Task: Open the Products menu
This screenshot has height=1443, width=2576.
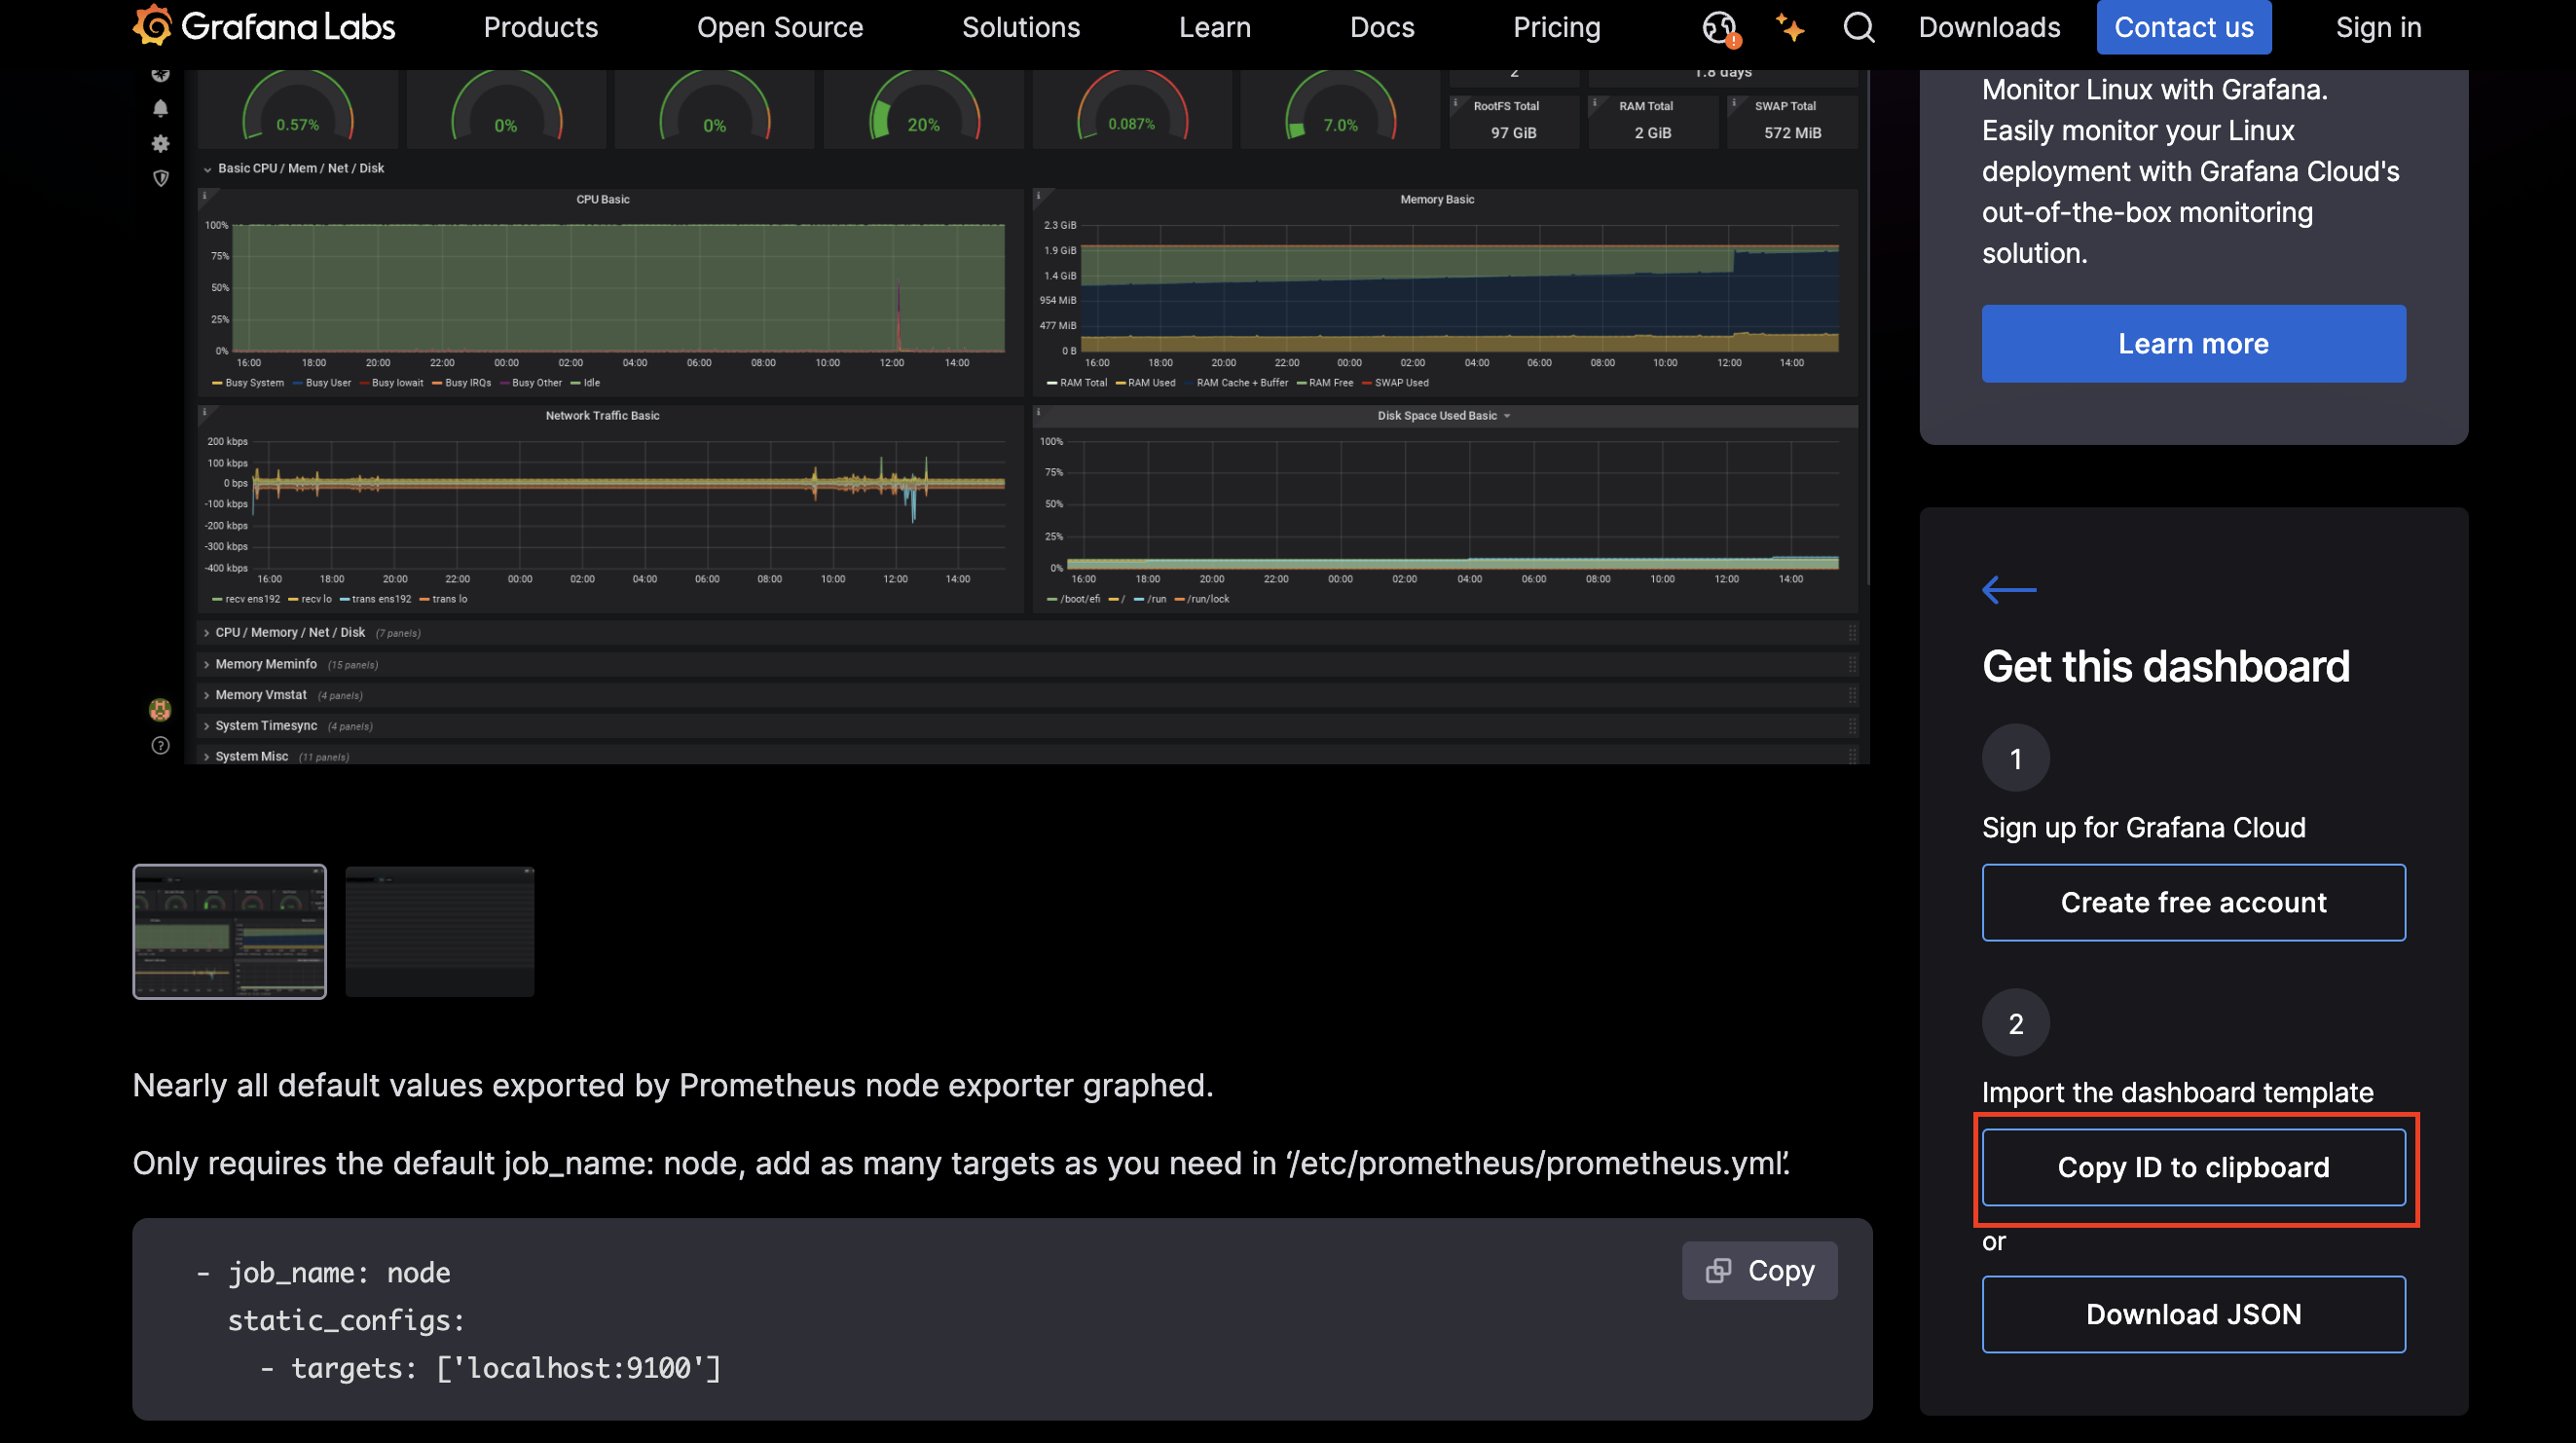Action: pyautogui.click(x=540, y=27)
